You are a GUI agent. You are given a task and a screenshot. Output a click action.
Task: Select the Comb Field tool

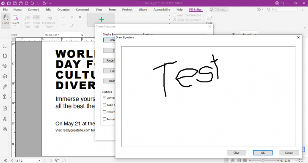click(x=36, y=21)
